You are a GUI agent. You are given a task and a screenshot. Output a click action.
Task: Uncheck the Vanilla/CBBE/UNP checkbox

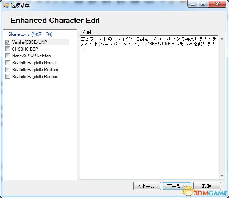coord(8,42)
